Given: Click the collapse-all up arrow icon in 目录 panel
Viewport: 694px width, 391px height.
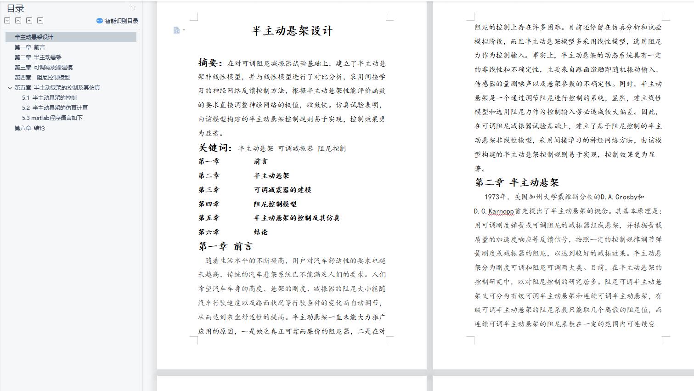Looking at the screenshot, I should tap(18, 20).
